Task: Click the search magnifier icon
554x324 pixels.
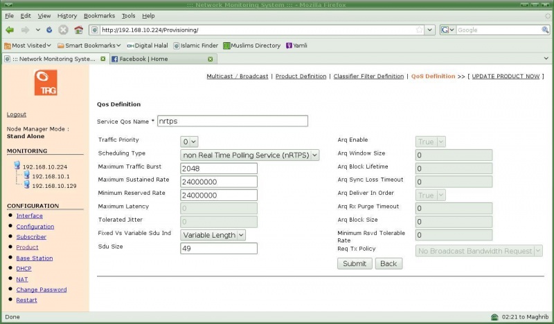Action: pyautogui.click(x=546, y=30)
